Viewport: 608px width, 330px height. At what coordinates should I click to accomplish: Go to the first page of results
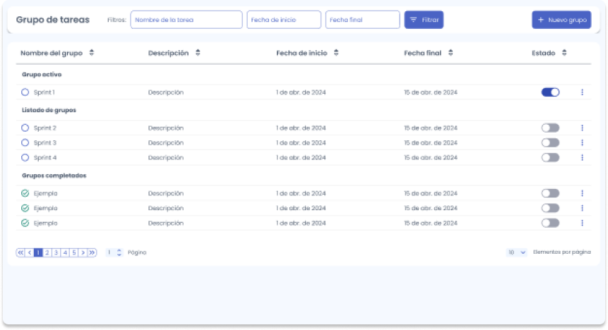coord(20,252)
